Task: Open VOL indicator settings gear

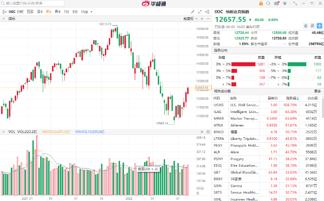Action: pos(208,132)
